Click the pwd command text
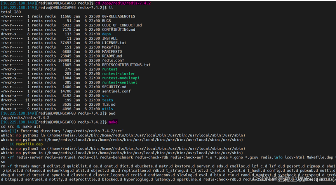 pyautogui.click(x=112, y=113)
